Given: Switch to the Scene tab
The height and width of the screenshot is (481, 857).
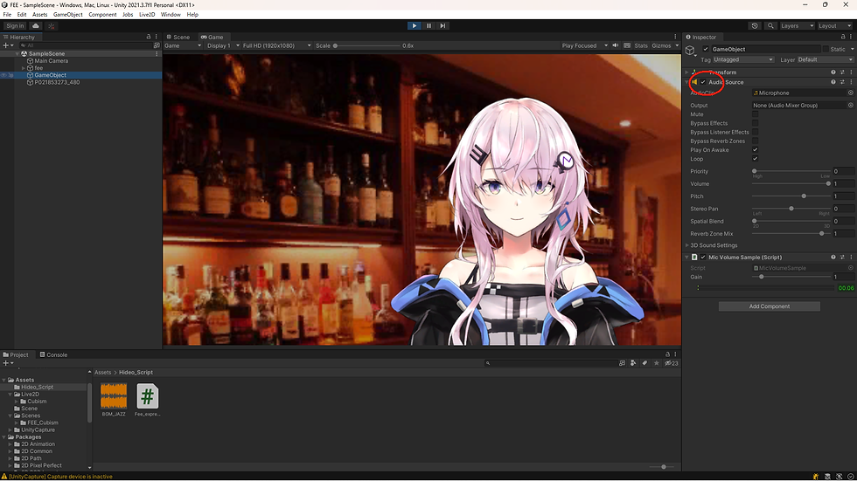Looking at the screenshot, I should (x=178, y=37).
